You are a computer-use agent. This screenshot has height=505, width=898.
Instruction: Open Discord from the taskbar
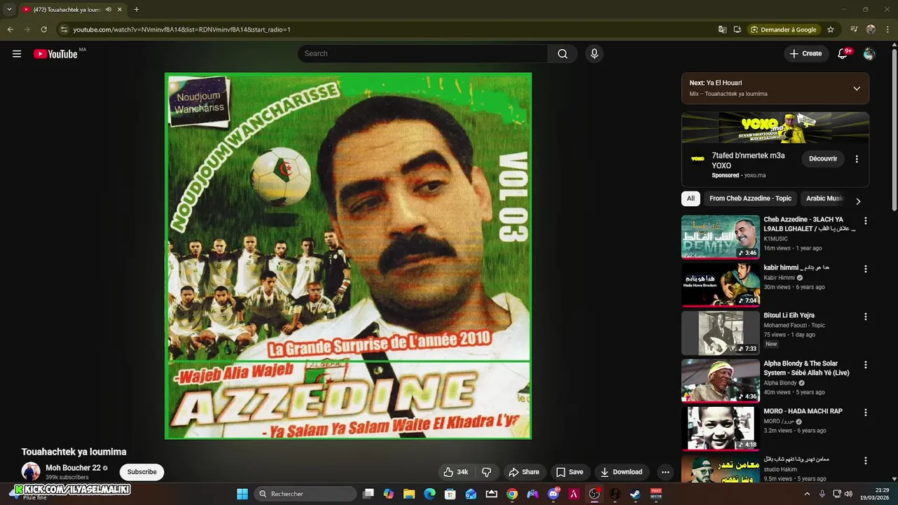pyautogui.click(x=554, y=494)
